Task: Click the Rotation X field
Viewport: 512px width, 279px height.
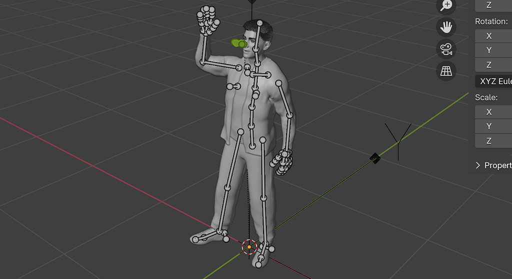Action: point(493,36)
